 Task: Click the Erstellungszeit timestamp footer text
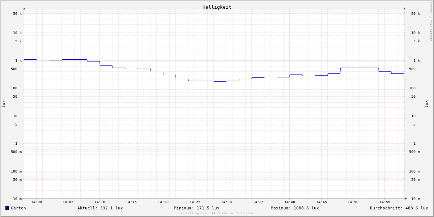pyautogui.click(x=217, y=213)
